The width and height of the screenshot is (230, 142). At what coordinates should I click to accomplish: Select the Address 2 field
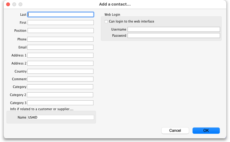tap(60, 63)
